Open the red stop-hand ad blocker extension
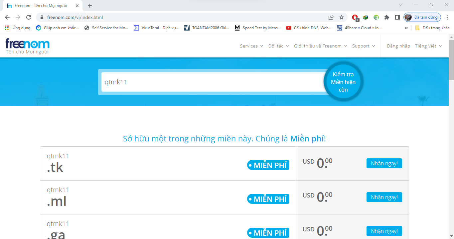This screenshot has height=239, width=454. pos(355,18)
